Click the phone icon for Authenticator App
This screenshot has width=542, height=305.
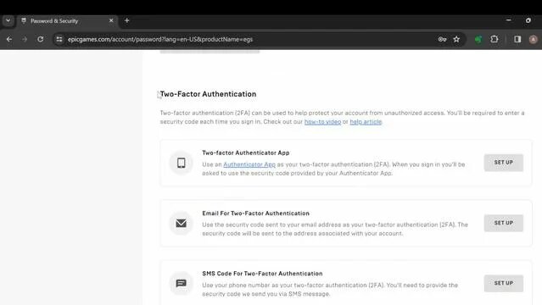tap(182, 163)
